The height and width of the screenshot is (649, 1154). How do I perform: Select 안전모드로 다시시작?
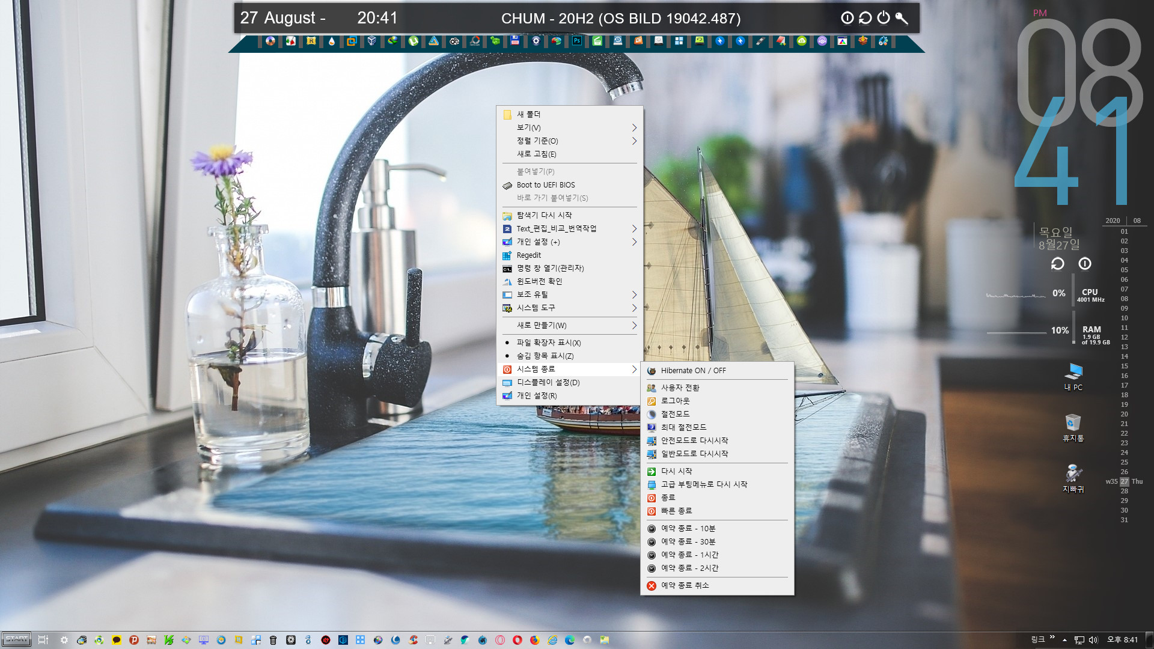717,440
